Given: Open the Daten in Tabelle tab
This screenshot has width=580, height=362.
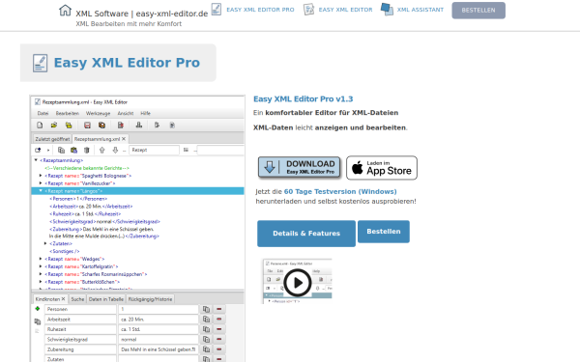Looking at the screenshot, I should pos(105,299).
